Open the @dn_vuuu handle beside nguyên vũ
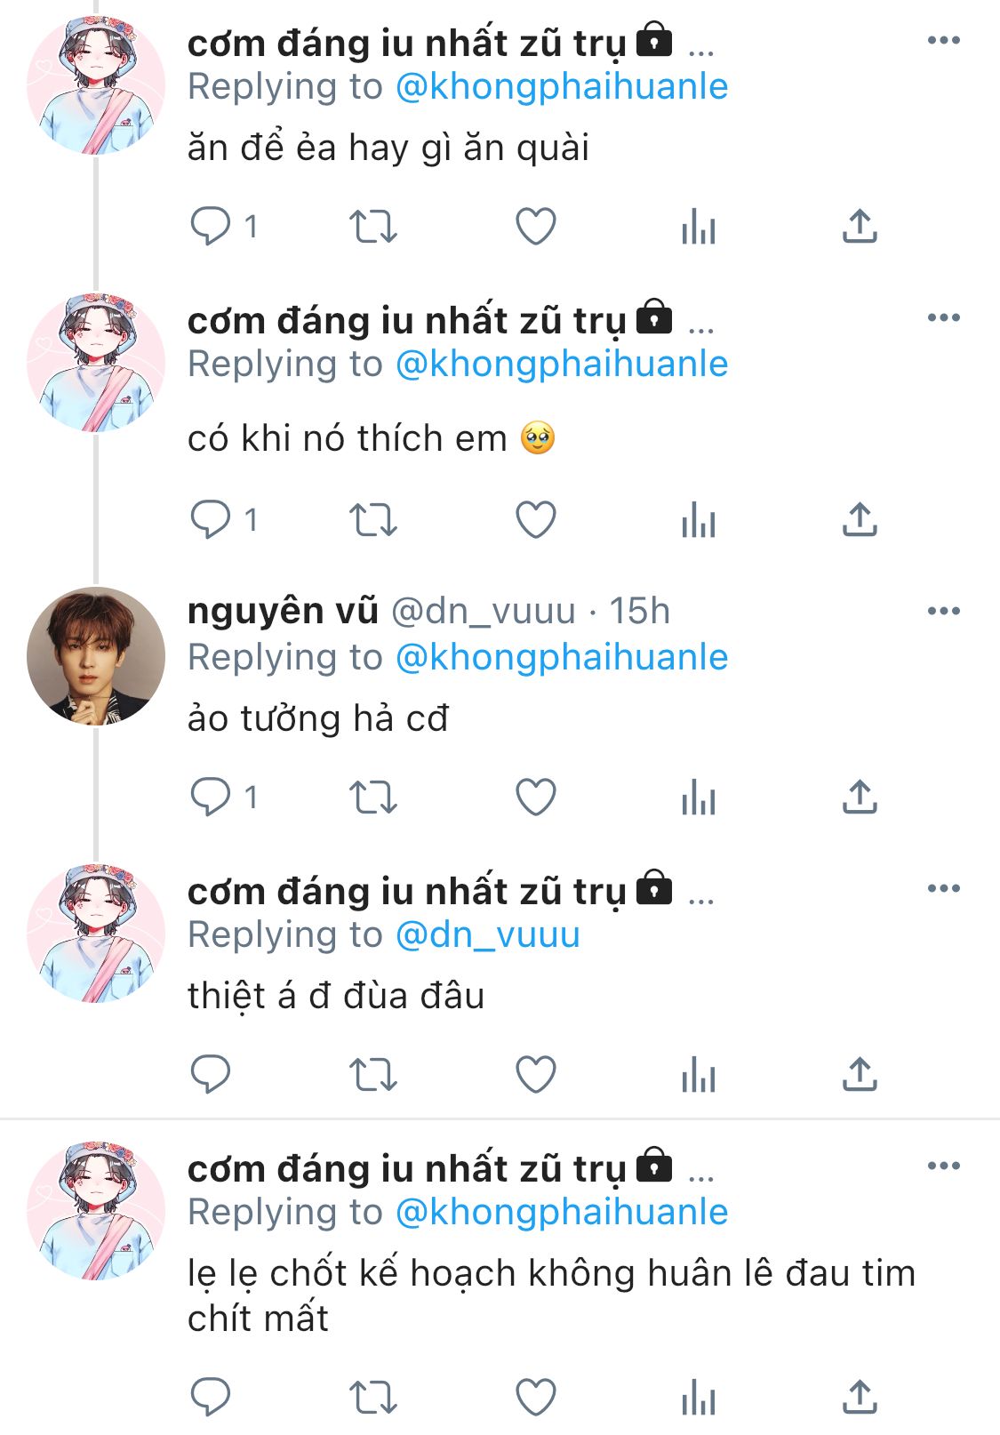1000x1435 pixels. (484, 611)
